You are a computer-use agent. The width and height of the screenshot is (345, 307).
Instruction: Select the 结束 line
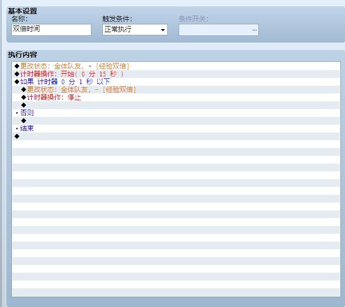[x=176, y=128]
